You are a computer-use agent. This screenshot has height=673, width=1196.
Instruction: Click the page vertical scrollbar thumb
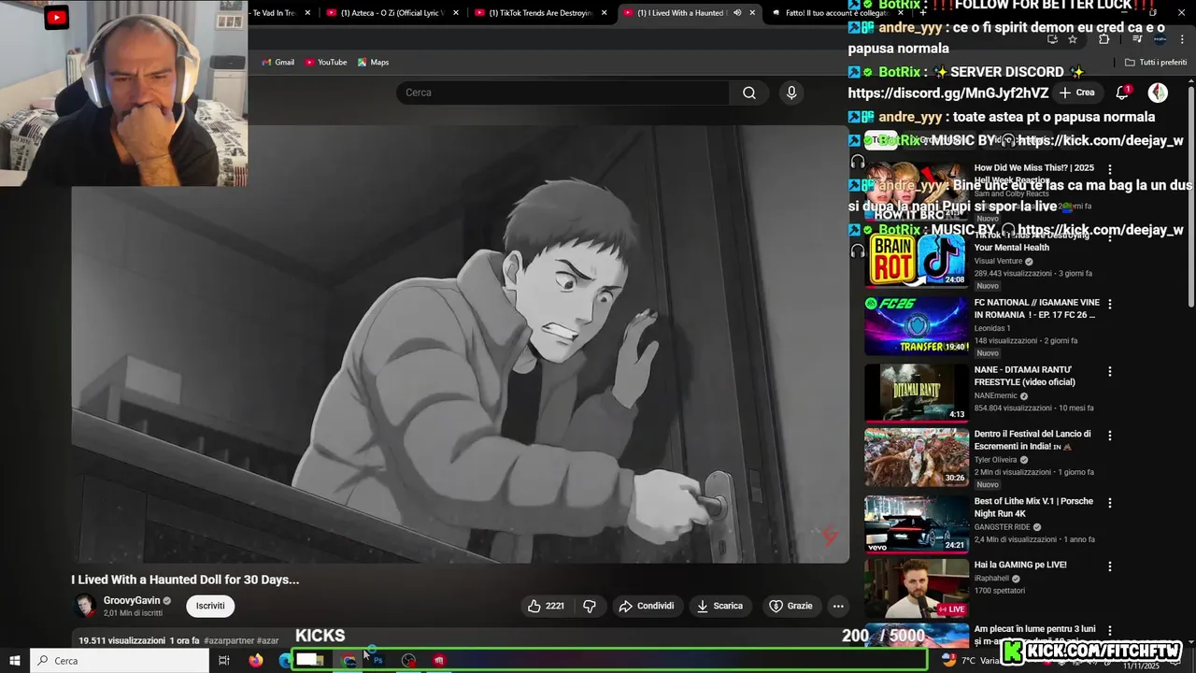(1190, 196)
